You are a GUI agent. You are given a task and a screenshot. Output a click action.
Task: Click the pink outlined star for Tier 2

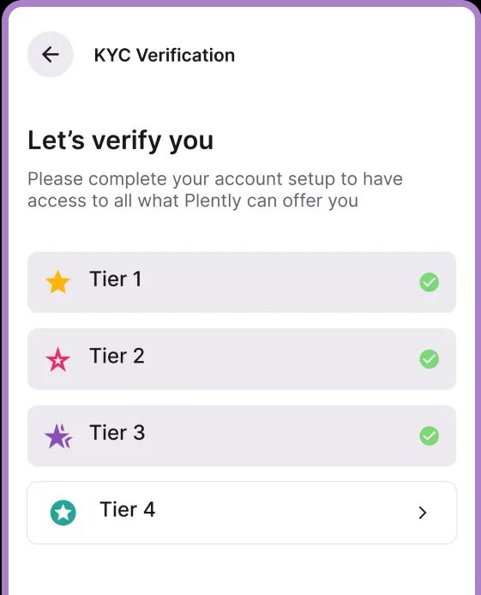58,359
